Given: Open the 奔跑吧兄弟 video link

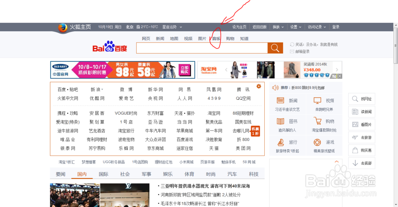Looking at the screenshot, I should 324,109.
